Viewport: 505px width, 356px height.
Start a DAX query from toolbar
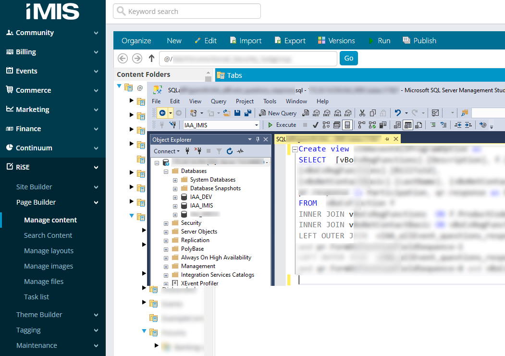click(x=348, y=113)
